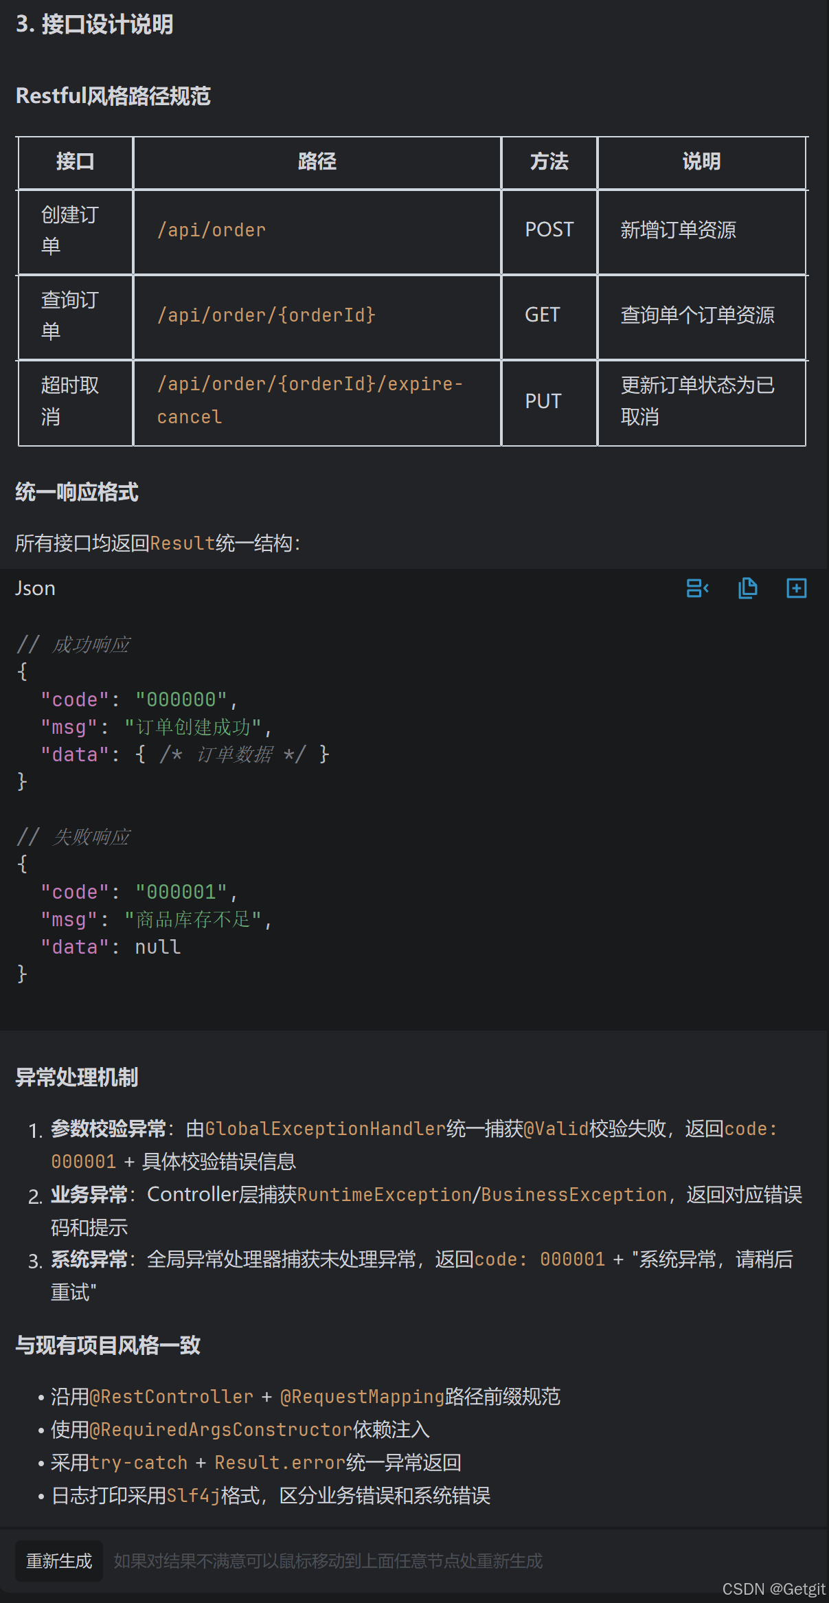Screen dimensions: 829x1603
Task: Click the 超时取消 table cell
Action: click(76, 402)
